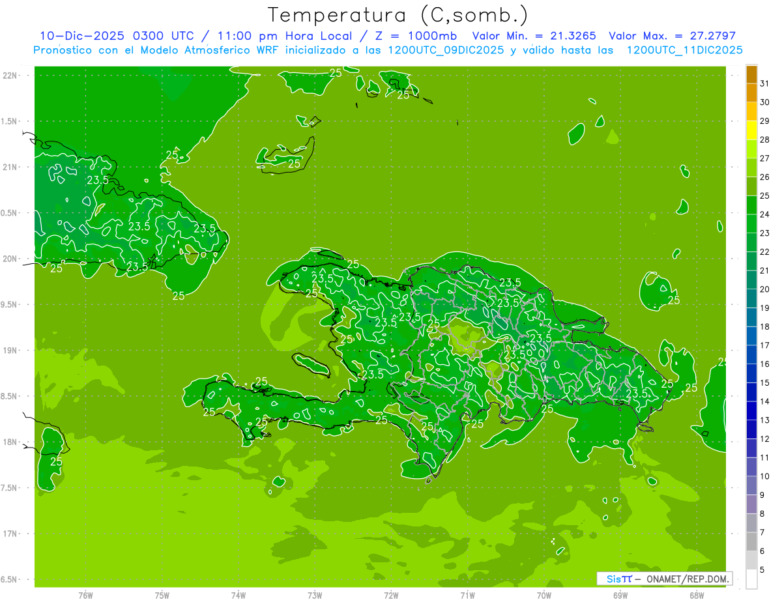Click the 10 label on the color scale

click(x=764, y=476)
